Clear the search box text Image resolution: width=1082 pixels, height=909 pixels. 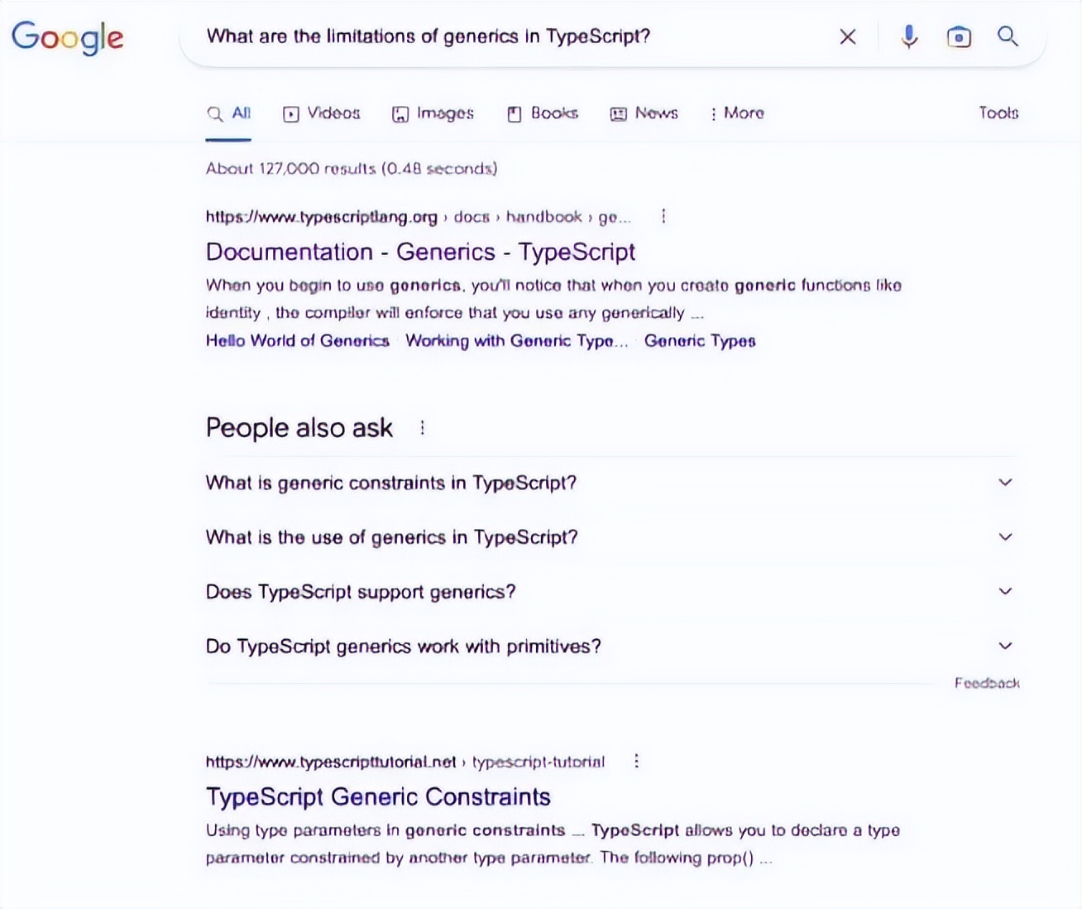(x=847, y=36)
